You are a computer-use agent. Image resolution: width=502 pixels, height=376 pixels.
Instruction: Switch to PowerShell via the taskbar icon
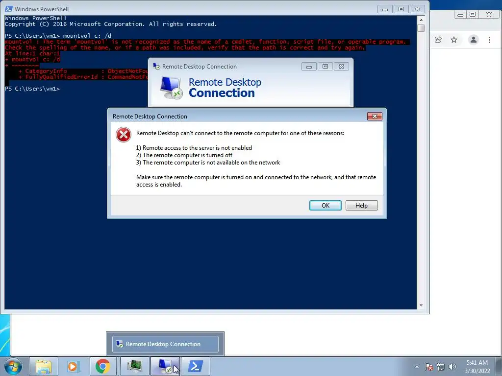pyautogui.click(x=196, y=366)
